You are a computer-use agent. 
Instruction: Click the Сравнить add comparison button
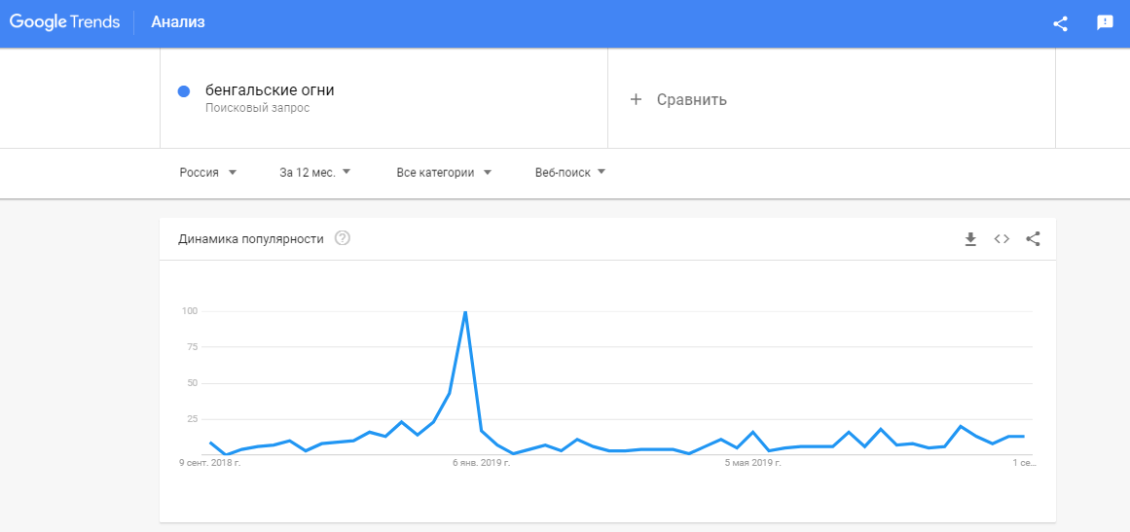(691, 99)
